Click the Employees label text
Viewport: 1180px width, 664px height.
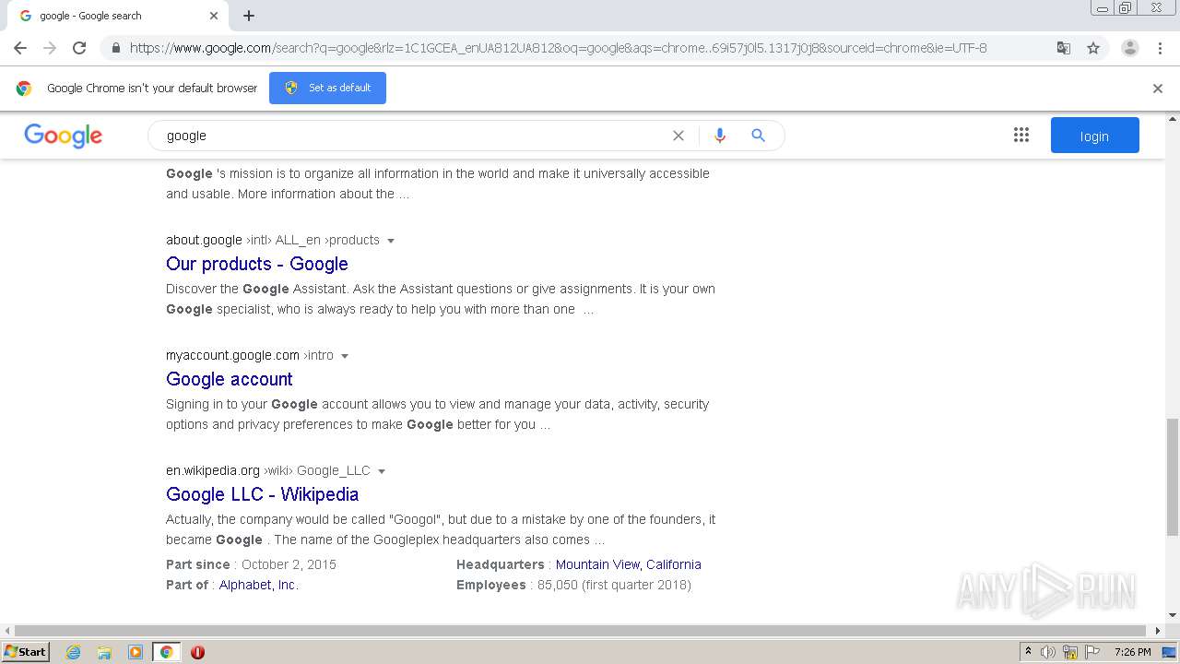click(491, 585)
